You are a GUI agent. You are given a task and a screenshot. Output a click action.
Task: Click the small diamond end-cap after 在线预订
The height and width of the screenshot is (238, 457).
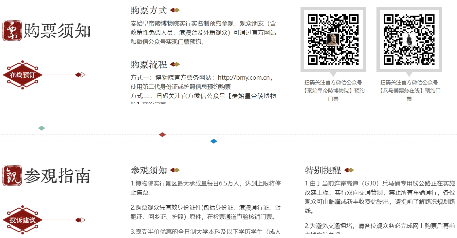(x=80, y=75)
